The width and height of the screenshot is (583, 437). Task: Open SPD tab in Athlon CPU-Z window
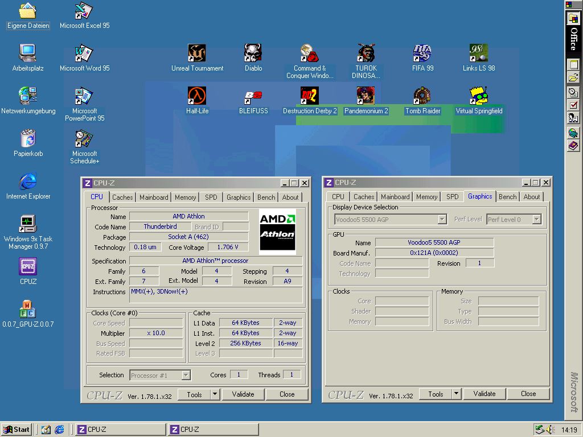211,197
